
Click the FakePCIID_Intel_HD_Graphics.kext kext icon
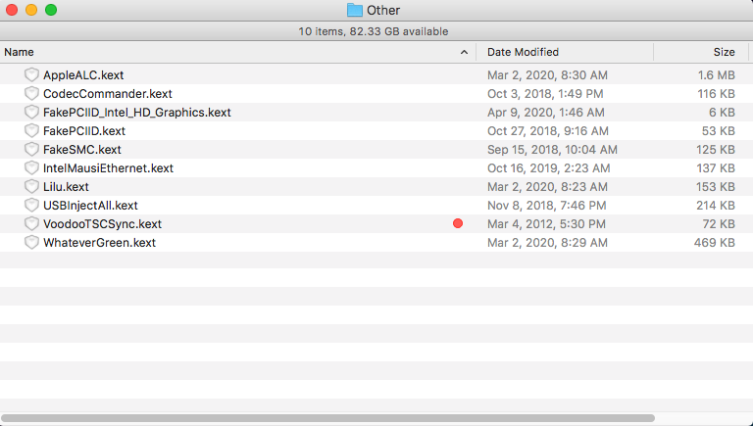(31, 113)
